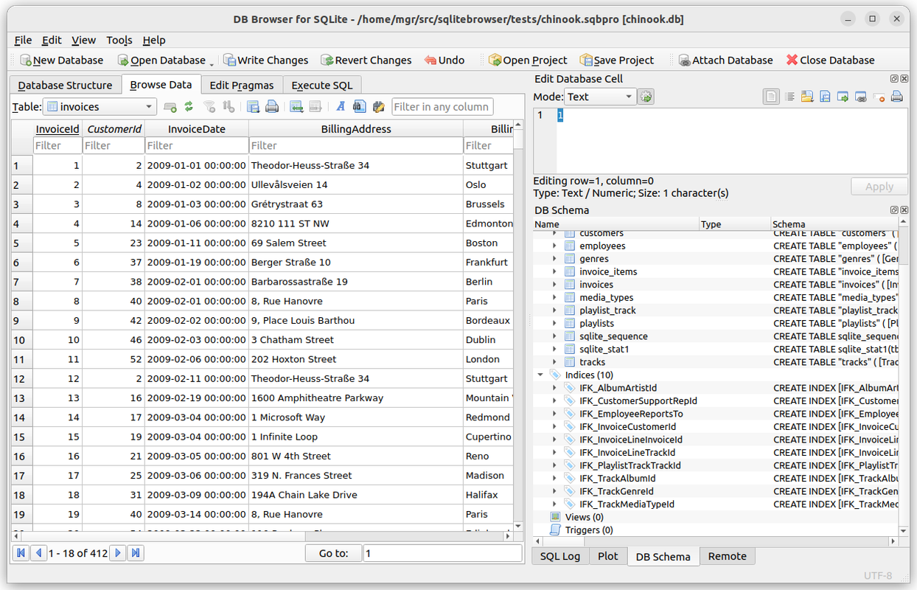
Task: Switch to the Remote tab
Action: 728,556
